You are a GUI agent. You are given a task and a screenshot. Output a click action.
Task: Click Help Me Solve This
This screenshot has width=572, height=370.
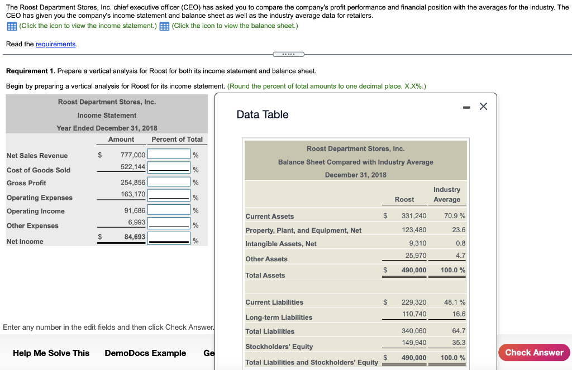coord(51,353)
